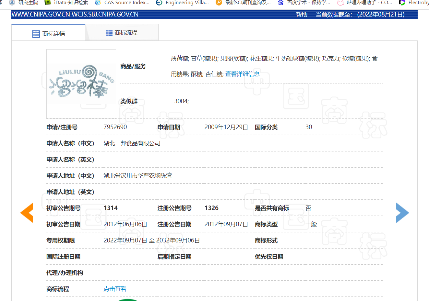Click the 申请人地址（英文） label
429x301 pixels.
pyautogui.click(x=70, y=192)
